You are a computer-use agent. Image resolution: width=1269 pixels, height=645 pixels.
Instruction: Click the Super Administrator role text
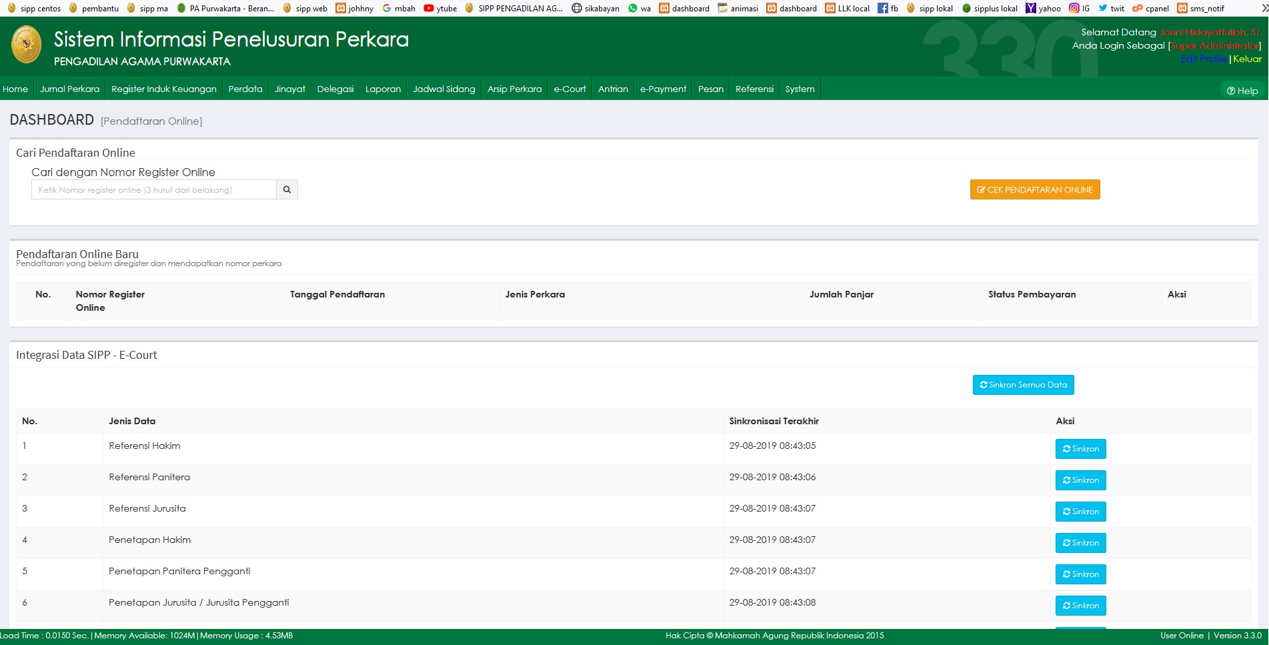(1215, 45)
